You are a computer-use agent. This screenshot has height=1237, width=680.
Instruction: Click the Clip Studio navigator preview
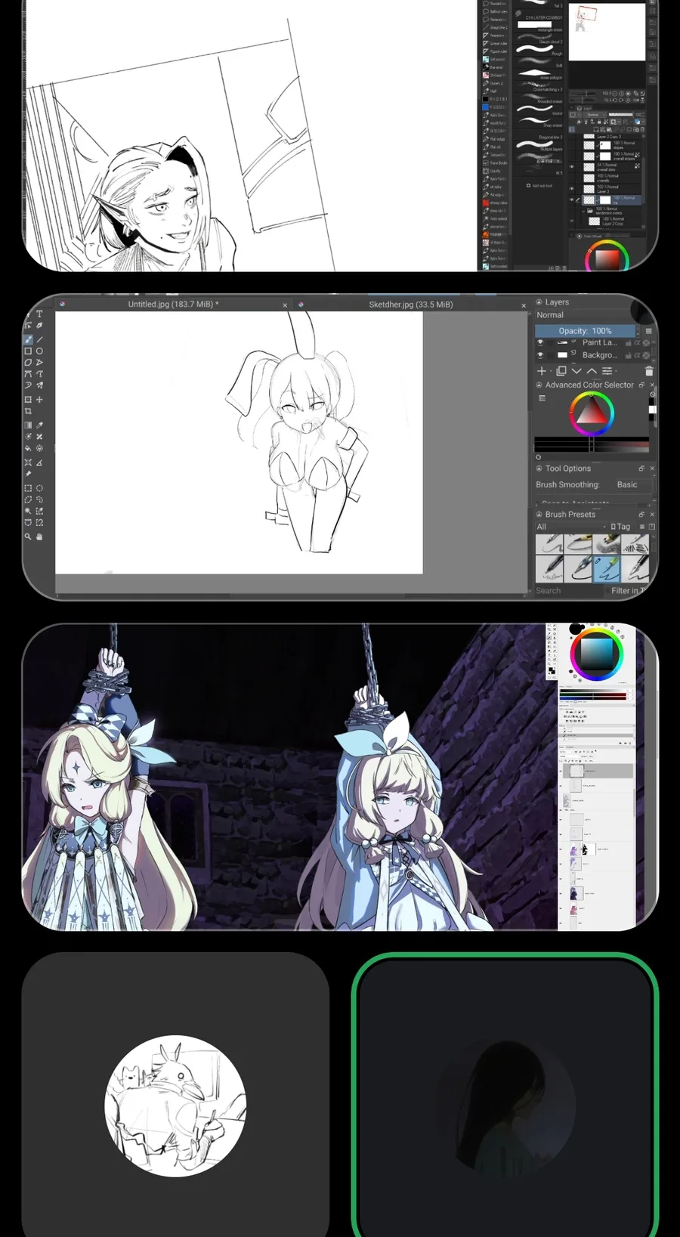point(607,32)
